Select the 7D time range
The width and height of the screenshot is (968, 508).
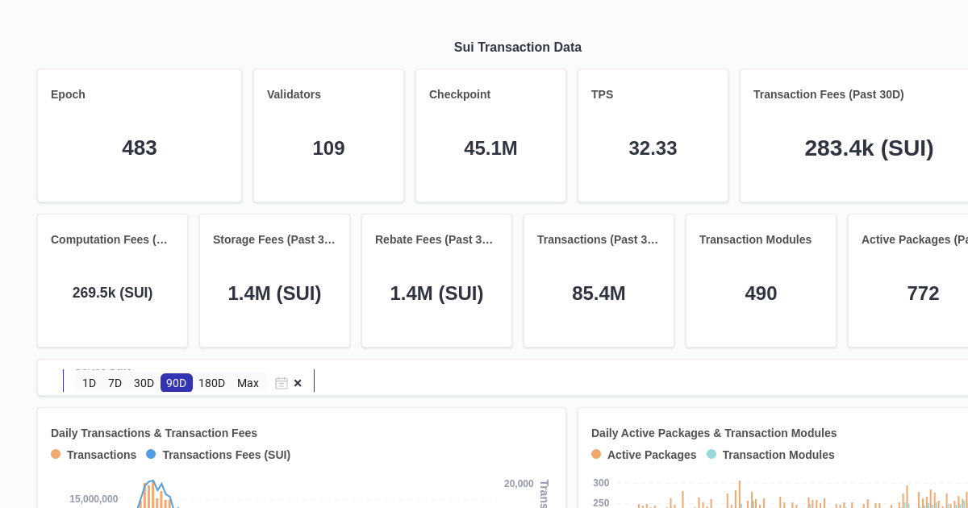(x=115, y=383)
